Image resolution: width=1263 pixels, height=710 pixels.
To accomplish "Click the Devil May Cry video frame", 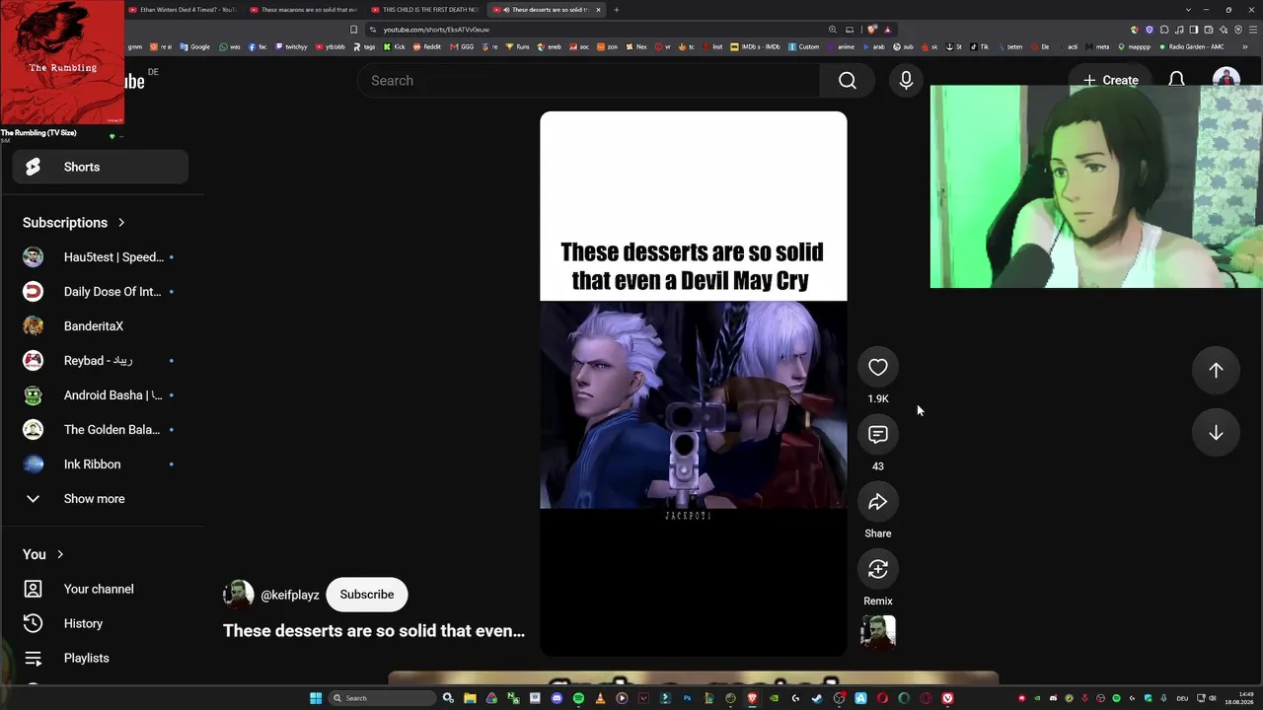I will (693, 404).
